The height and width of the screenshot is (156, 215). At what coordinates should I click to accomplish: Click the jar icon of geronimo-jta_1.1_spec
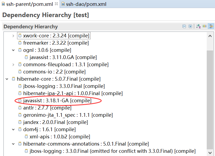[x=20, y=115]
